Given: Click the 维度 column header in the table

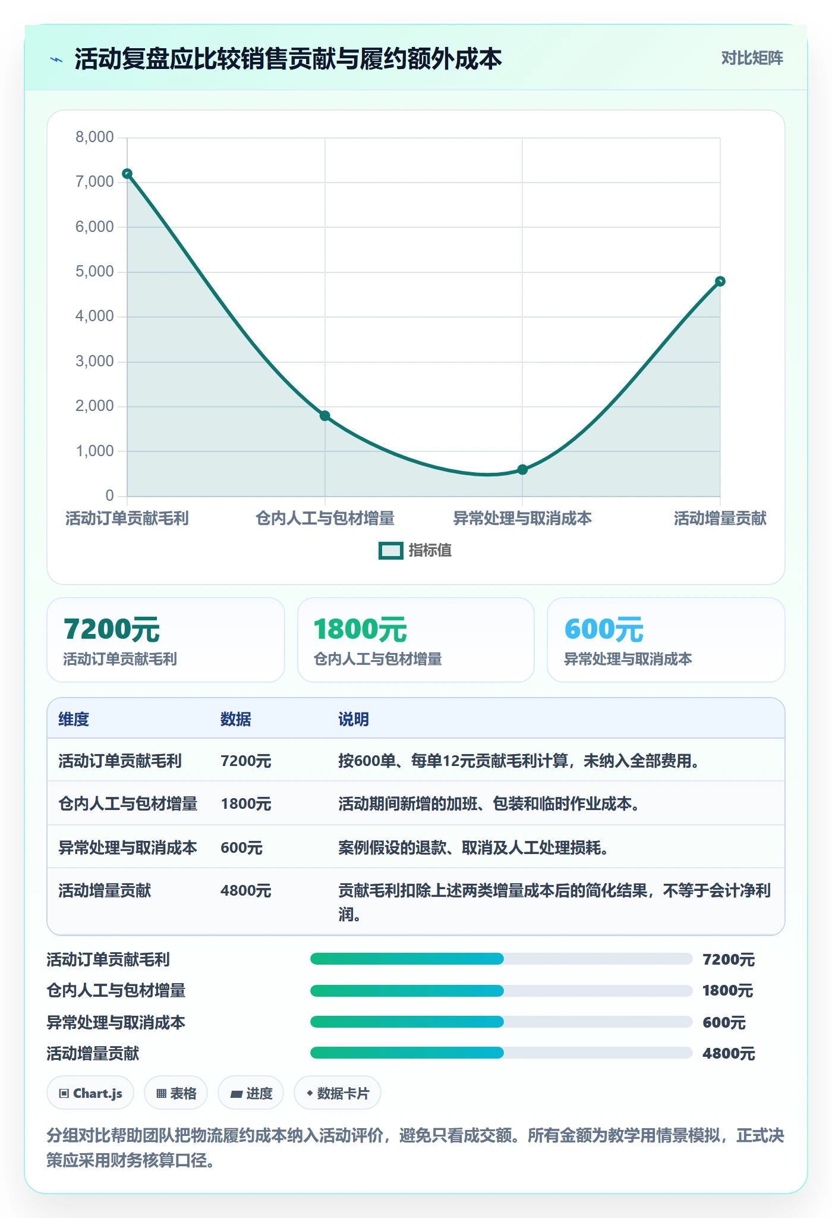Looking at the screenshot, I should 74,719.
